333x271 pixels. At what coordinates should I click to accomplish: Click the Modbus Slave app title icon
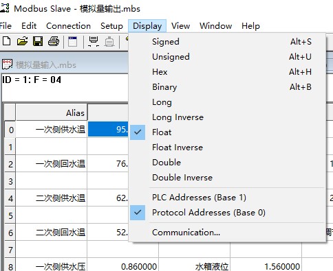[4, 8]
